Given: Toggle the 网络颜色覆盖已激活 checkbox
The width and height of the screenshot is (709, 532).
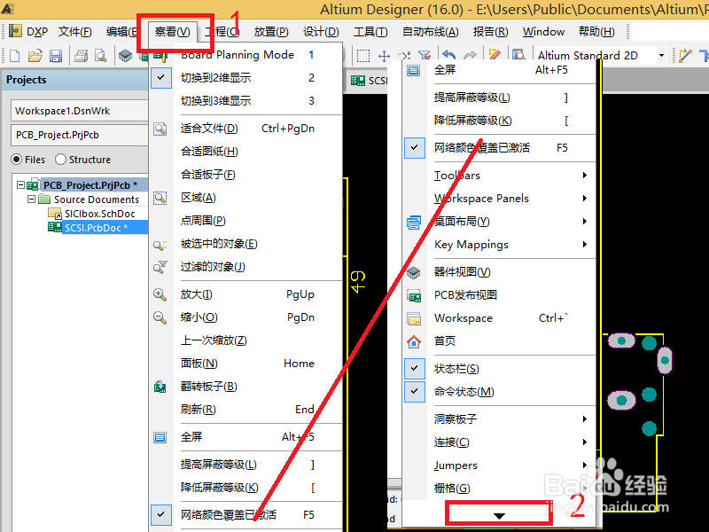Looking at the screenshot, I should (x=415, y=147).
